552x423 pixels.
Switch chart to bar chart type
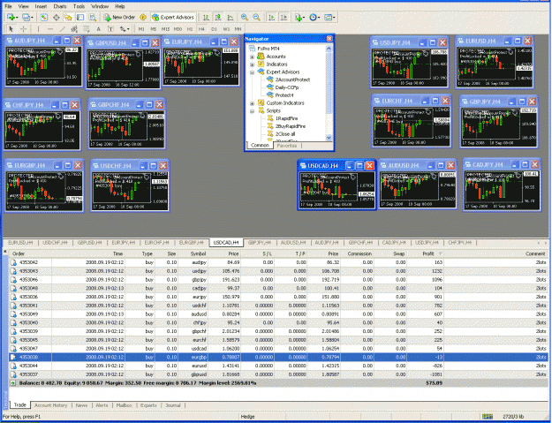206,17
